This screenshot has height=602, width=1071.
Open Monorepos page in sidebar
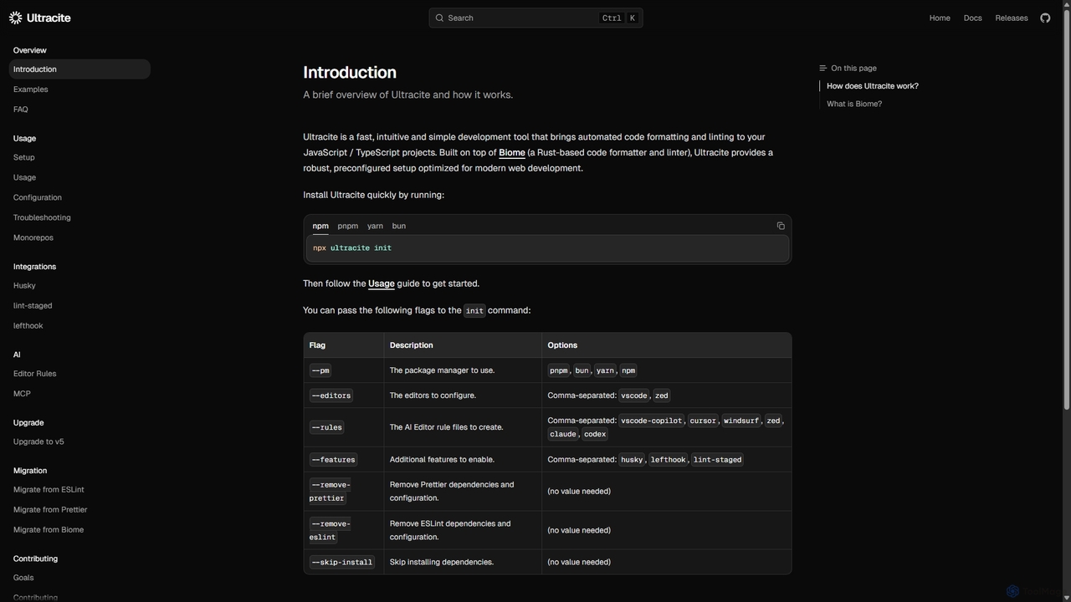click(79, 237)
